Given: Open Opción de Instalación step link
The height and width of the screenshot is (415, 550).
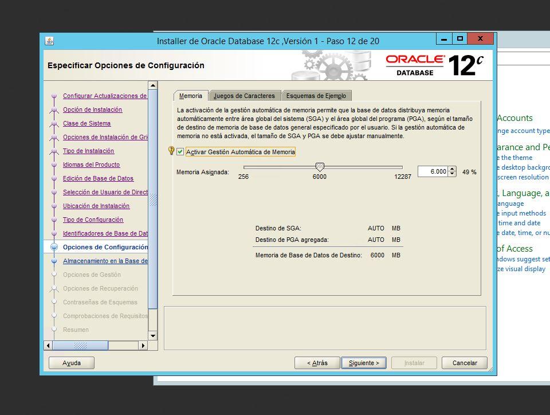Looking at the screenshot, I should pos(93,109).
